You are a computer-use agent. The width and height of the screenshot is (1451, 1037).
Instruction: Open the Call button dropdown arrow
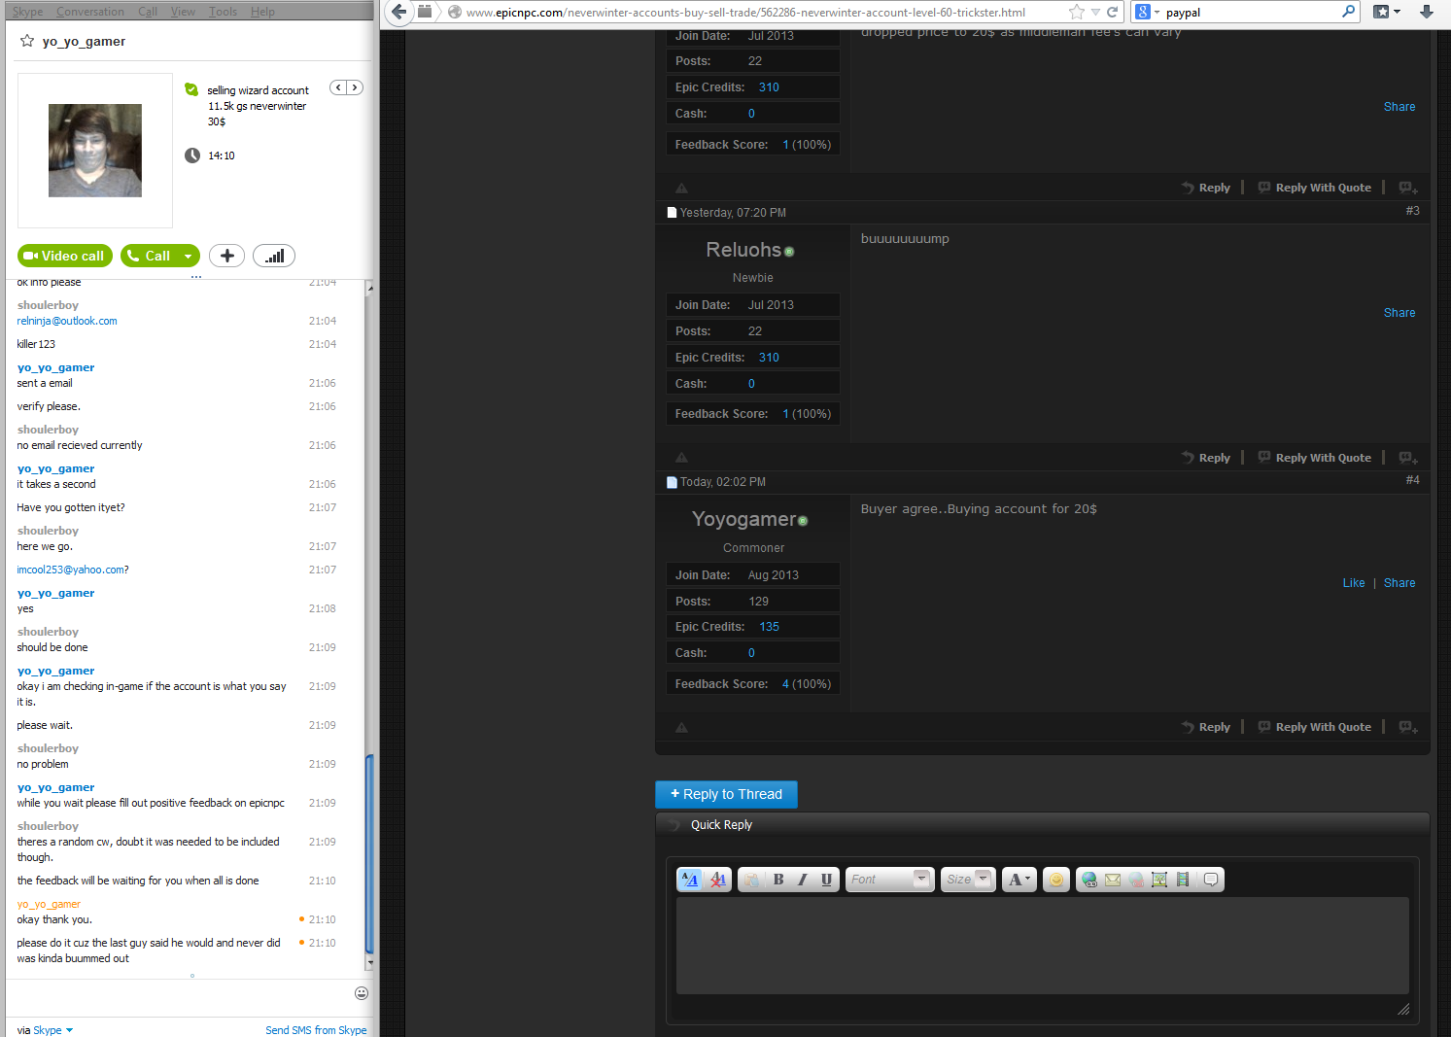tap(189, 256)
